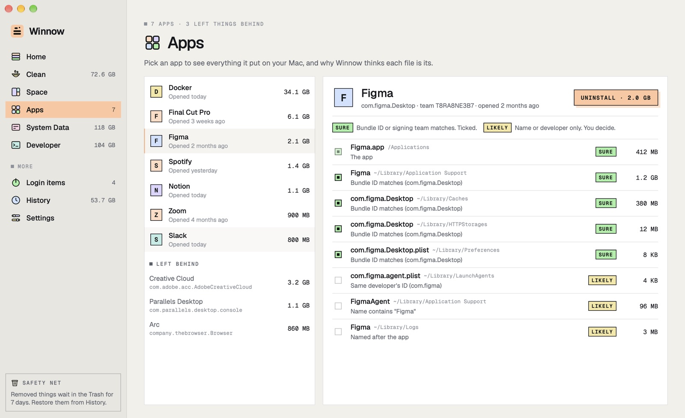Screen dimensions: 685x418
Task: Click the Notion letter N tile
Action: 156,190
